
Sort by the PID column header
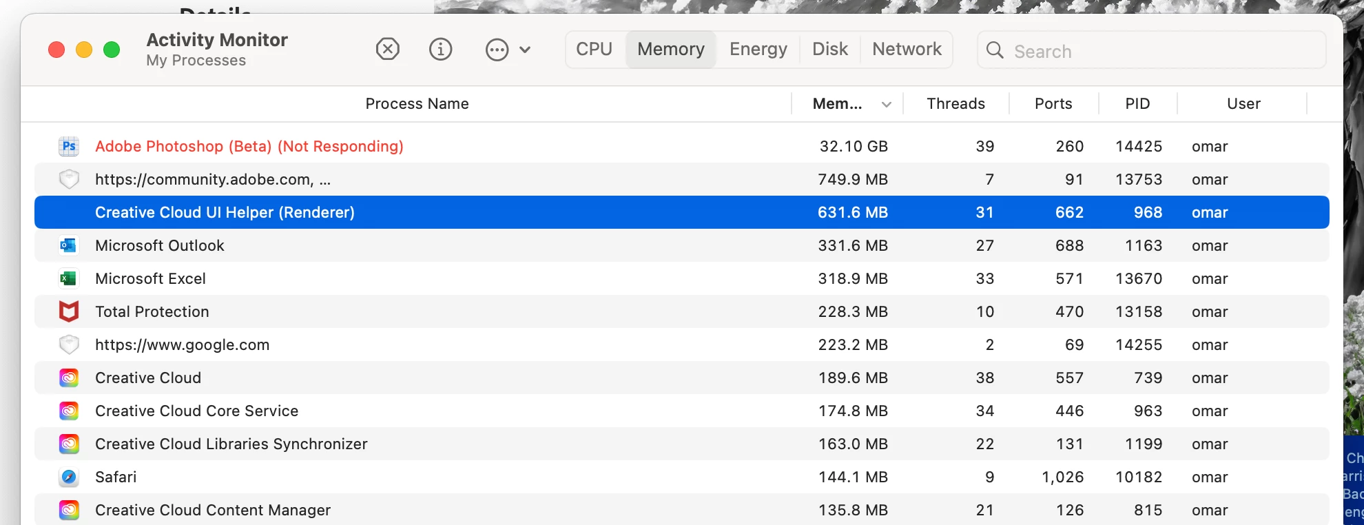pyautogui.click(x=1137, y=104)
